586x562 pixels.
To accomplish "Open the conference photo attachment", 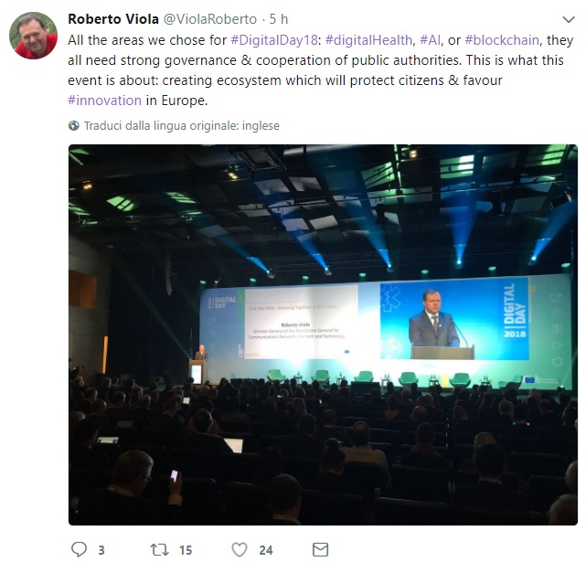I will tap(323, 334).
